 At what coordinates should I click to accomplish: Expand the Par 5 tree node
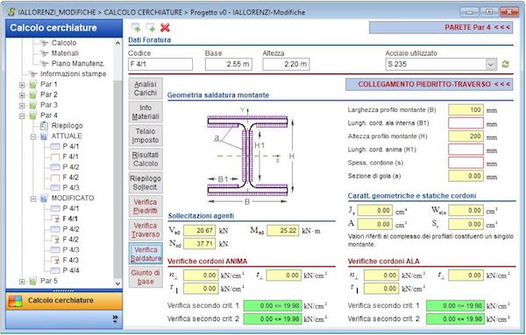pos(22,282)
